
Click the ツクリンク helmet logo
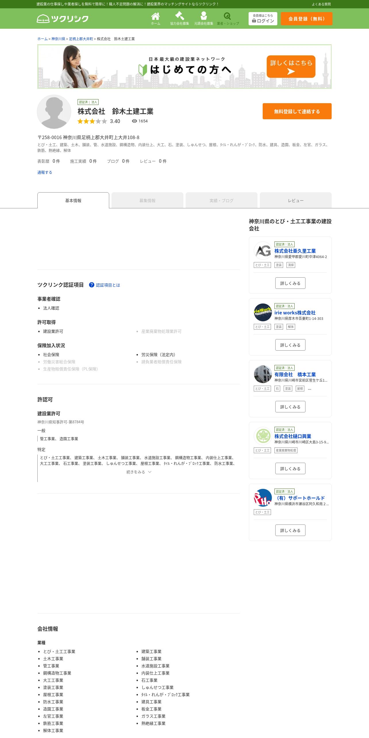click(x=62, y=19)
